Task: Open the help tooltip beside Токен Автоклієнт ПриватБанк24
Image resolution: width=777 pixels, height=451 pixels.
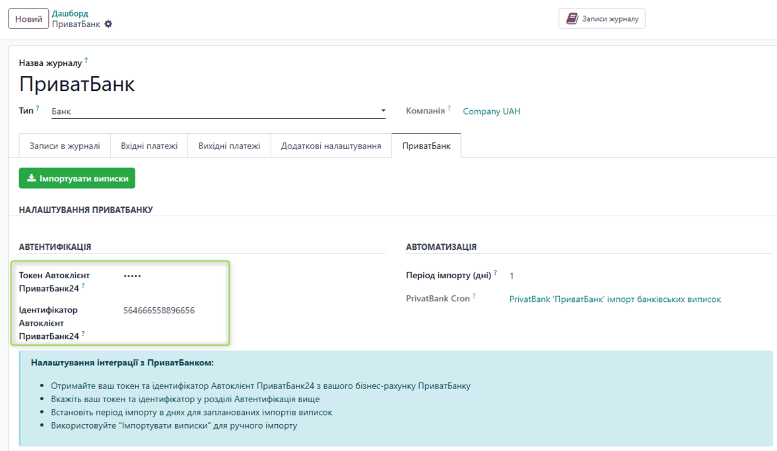Action: click(x=83, y=286)
